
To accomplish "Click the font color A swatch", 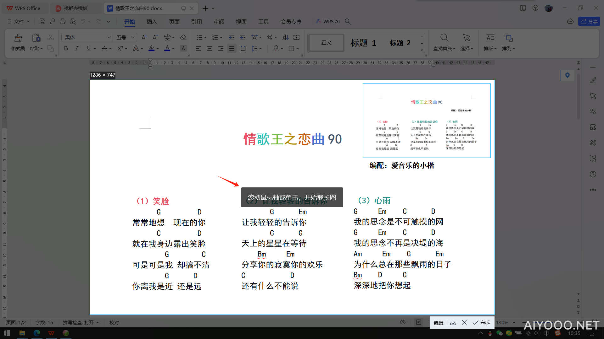I will pos(167,48).
